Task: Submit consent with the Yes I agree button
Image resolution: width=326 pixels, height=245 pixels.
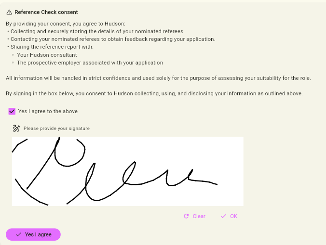Action: tap(33, 234)
